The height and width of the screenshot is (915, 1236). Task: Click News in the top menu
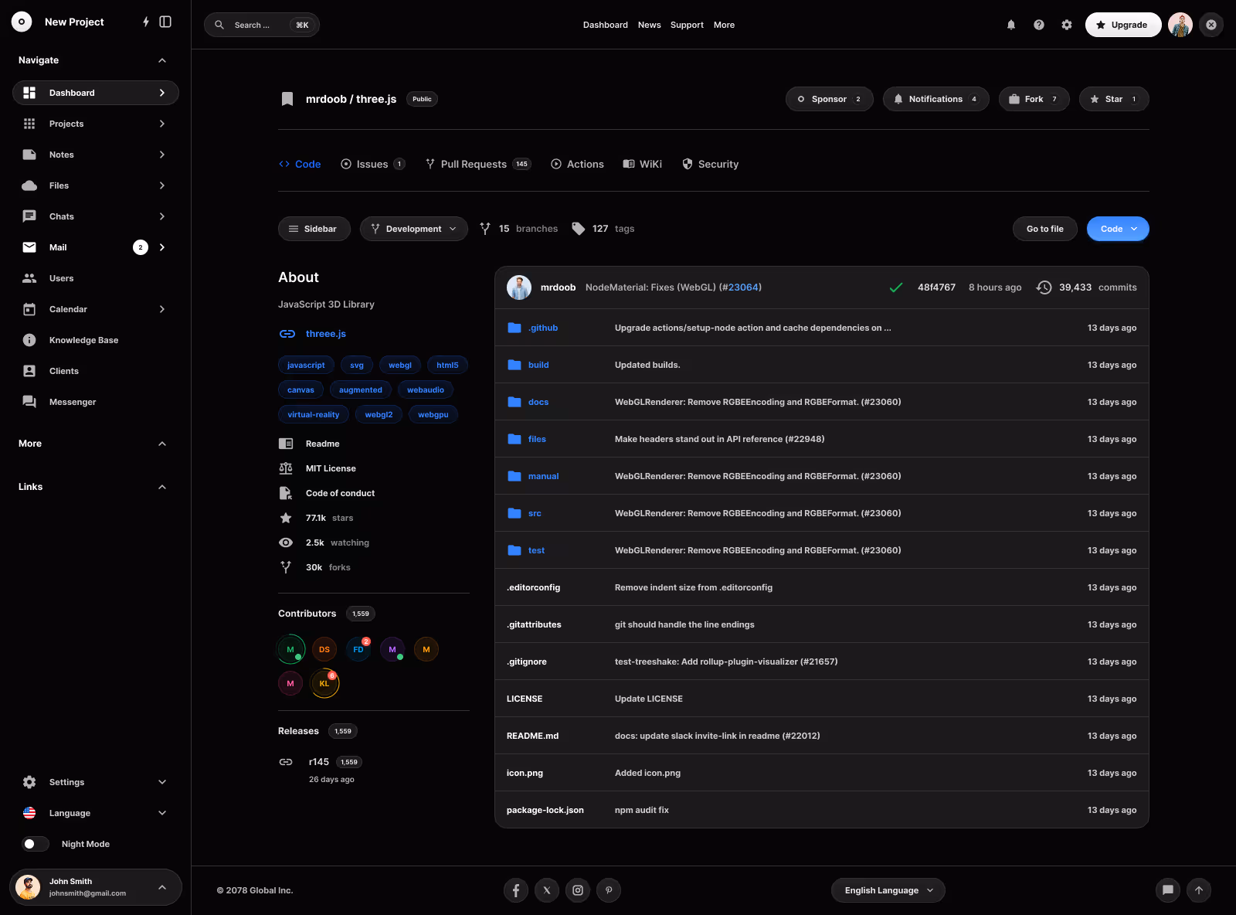650,25
